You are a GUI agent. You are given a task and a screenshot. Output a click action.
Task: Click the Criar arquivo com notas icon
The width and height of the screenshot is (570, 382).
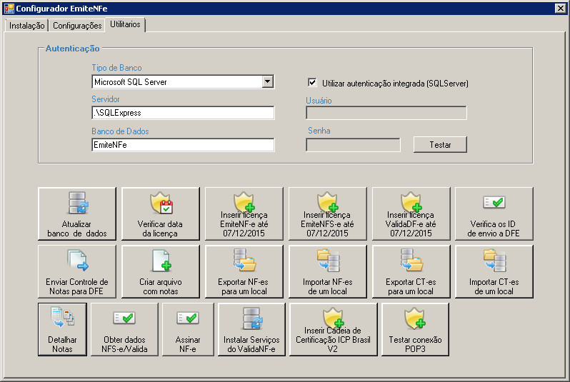(161, 260)
